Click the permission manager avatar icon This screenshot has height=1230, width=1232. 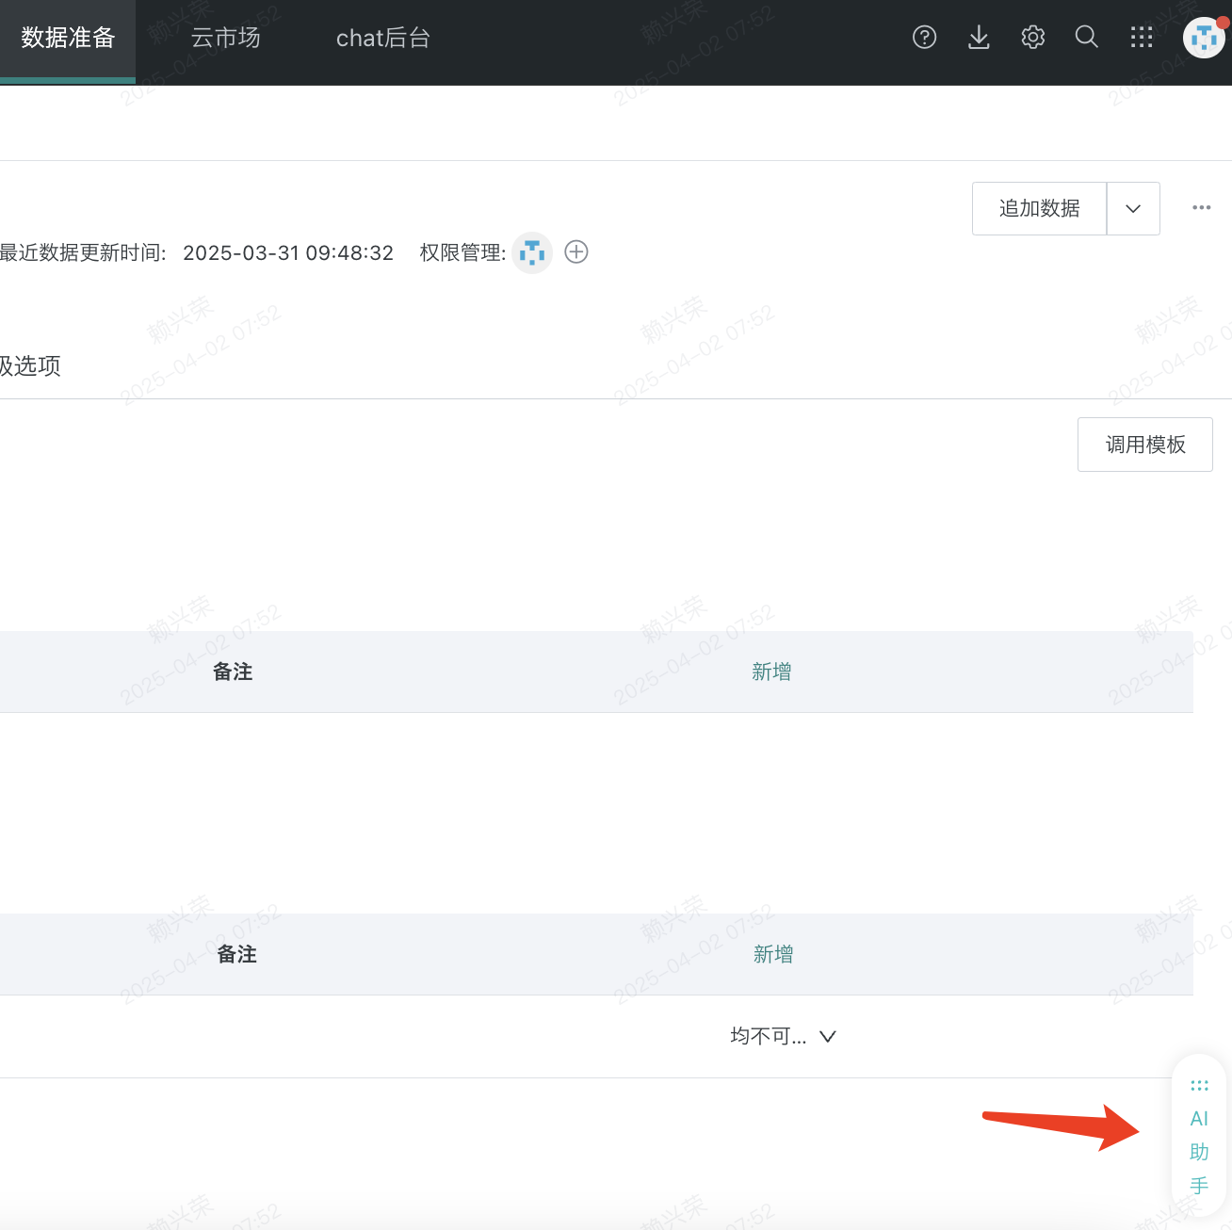tap(532, 252)
